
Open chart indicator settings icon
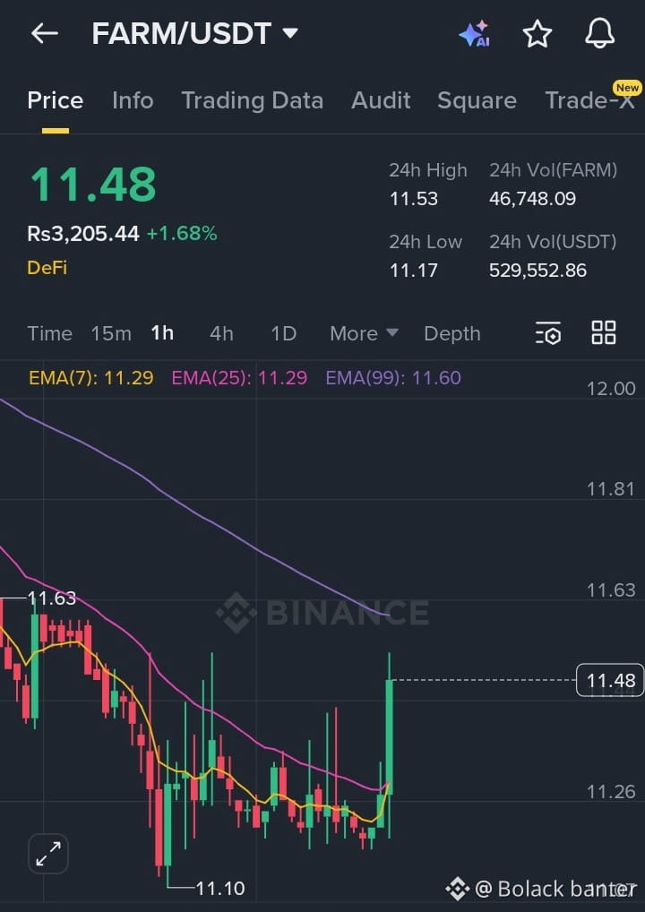[548, 332]
